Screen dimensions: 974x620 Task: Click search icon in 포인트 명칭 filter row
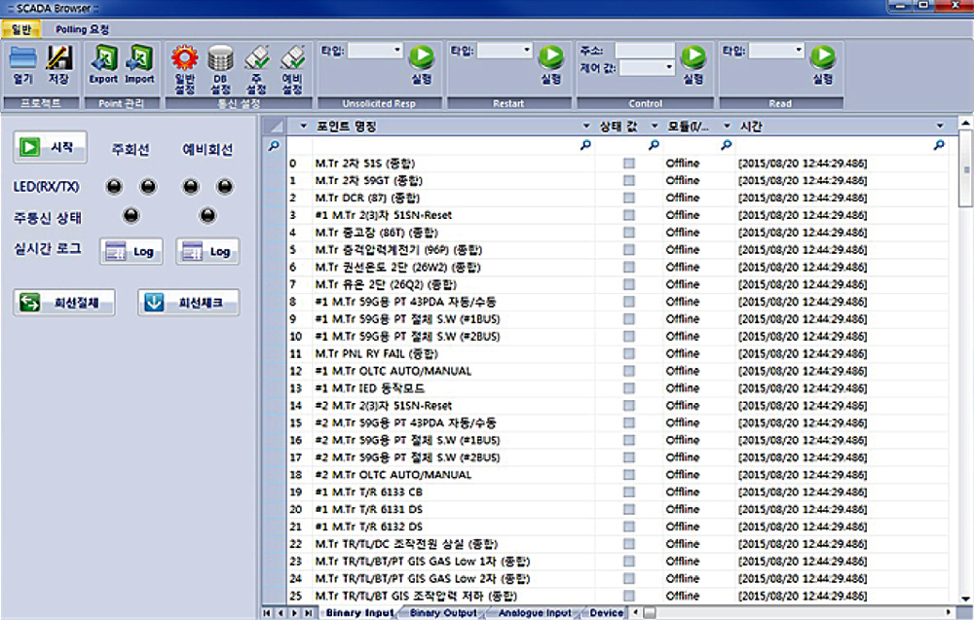point(585,145)
